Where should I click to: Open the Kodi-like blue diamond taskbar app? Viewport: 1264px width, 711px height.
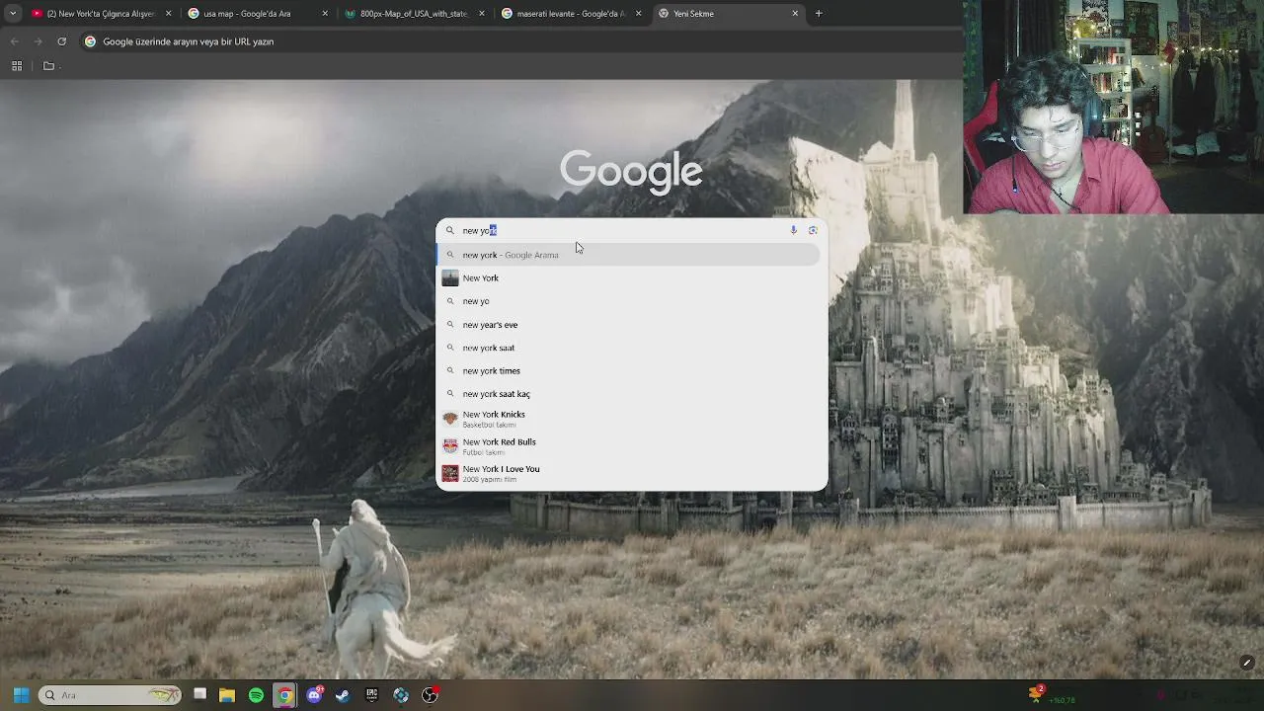coord(401,695)
